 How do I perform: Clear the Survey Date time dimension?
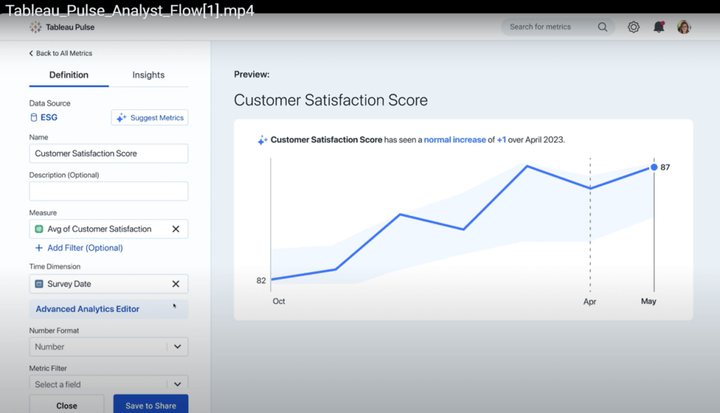[176, 284]
